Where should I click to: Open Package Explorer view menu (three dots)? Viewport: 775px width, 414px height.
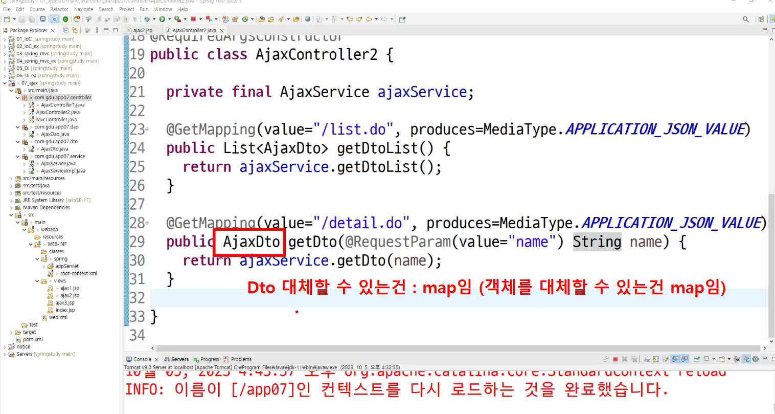tap(97, 30)
